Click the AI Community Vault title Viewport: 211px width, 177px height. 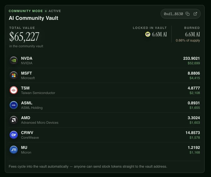[x=34, y=18]
